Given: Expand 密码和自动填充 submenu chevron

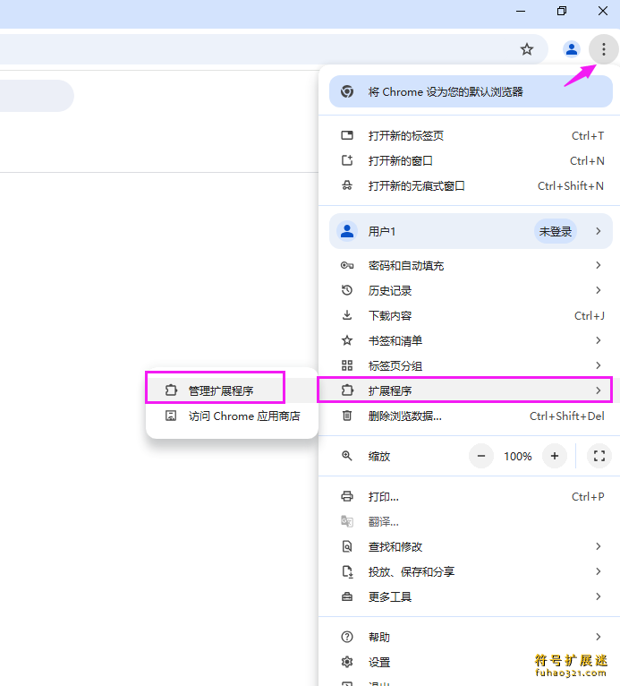Looking at the screenshot, I should coord(599,265).
